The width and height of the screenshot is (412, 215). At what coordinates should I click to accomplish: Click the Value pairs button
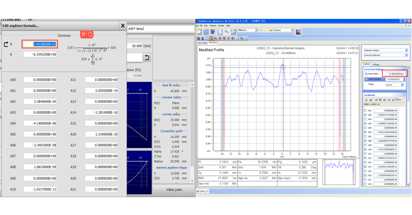pyautogui.click(x=174, y=190)
